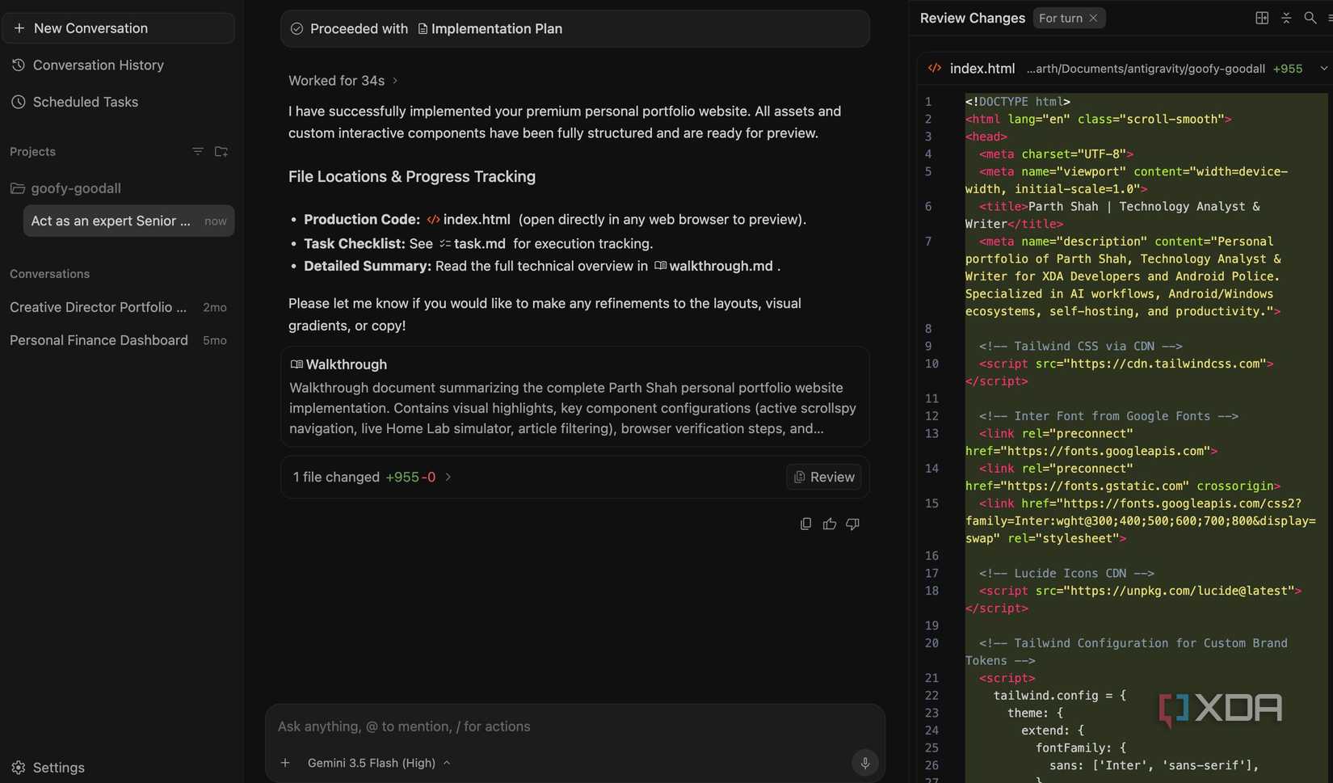Click the 'Review Changes' panel title

(973, 18)
